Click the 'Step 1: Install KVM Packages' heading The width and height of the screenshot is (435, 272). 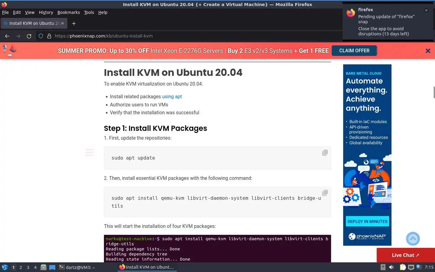pyautogui.click(x=155, y=128)
